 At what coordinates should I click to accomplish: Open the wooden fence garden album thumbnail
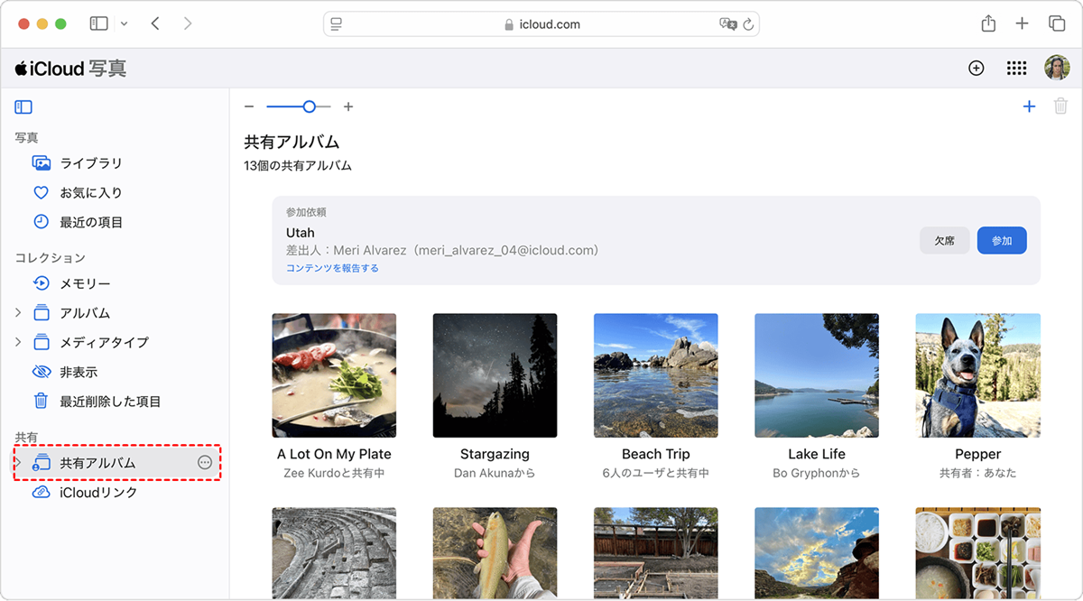[x=656, y=553]
